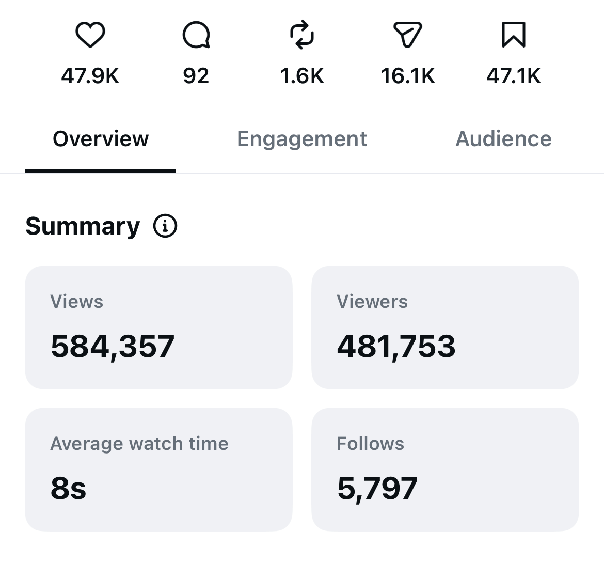Viewport: 604px width, 562px height.
Task: Tap the share paper-plane icon
Action: [407, 35]
